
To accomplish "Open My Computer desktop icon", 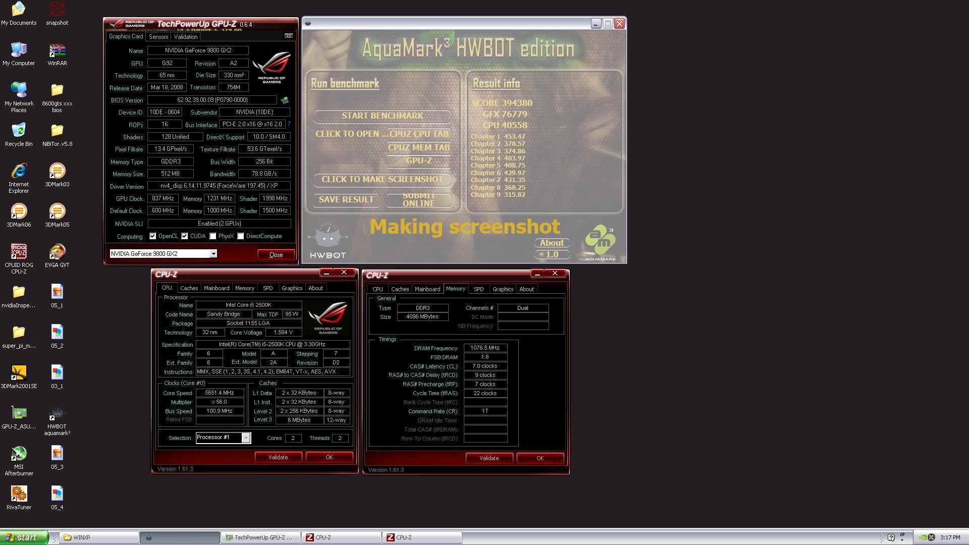I will coord(19,54).
